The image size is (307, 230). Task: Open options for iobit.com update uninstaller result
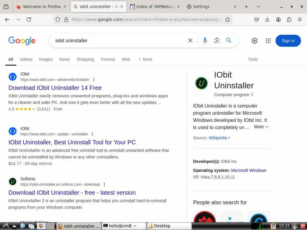pos(92,134)
